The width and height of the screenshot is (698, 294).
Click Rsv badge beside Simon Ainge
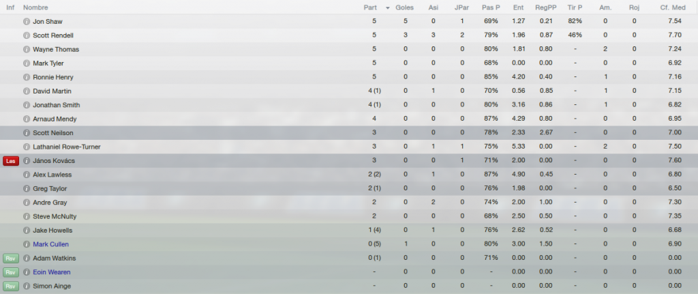coord(11,286)
